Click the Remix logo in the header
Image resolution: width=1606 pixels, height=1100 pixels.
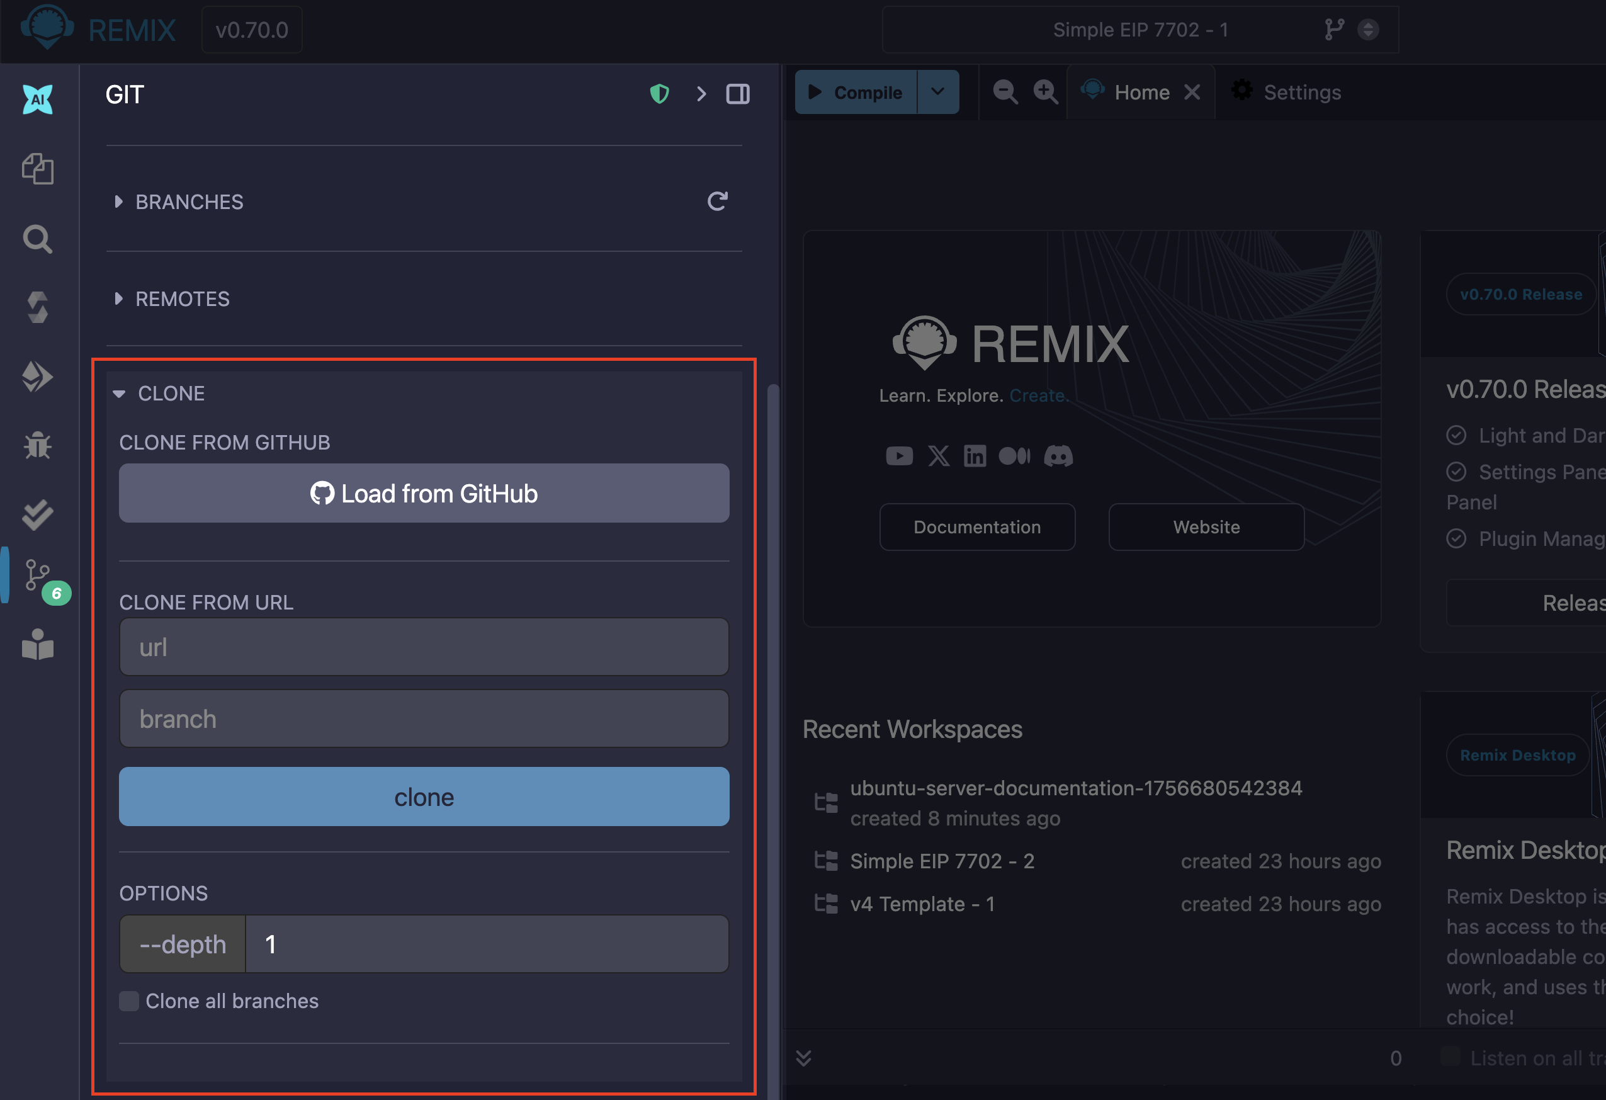click(47, 28)
